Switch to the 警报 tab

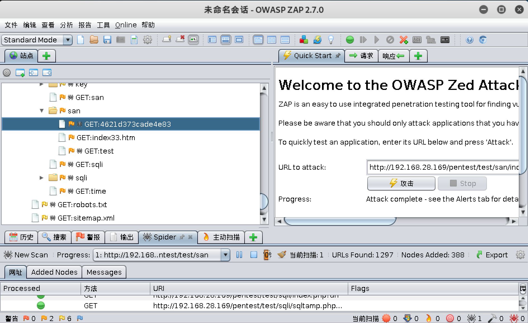click(88, 237)
